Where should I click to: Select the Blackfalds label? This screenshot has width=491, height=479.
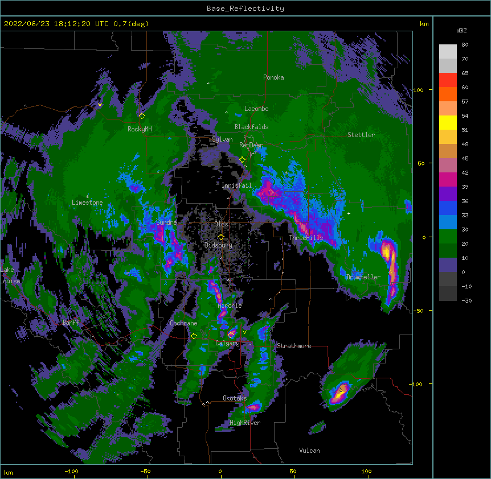point(251,127)
